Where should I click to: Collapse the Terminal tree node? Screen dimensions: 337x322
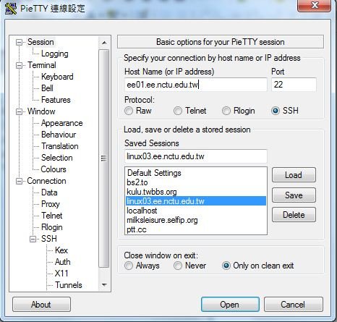point(19,65)
